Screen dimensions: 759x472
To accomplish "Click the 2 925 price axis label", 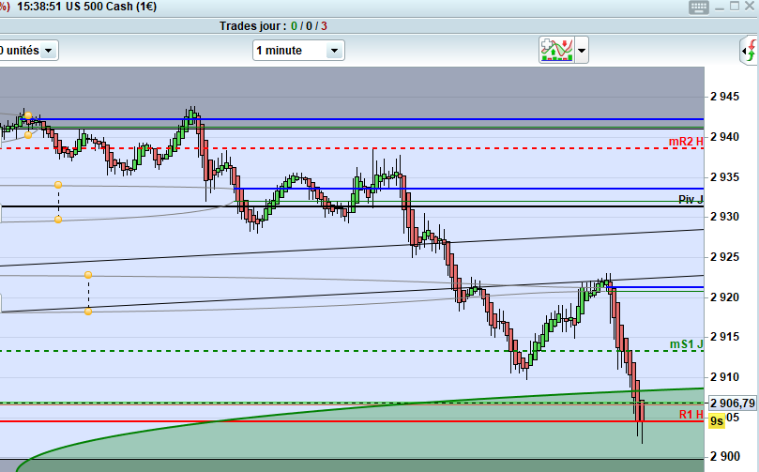I will click(x=724, y=256).
